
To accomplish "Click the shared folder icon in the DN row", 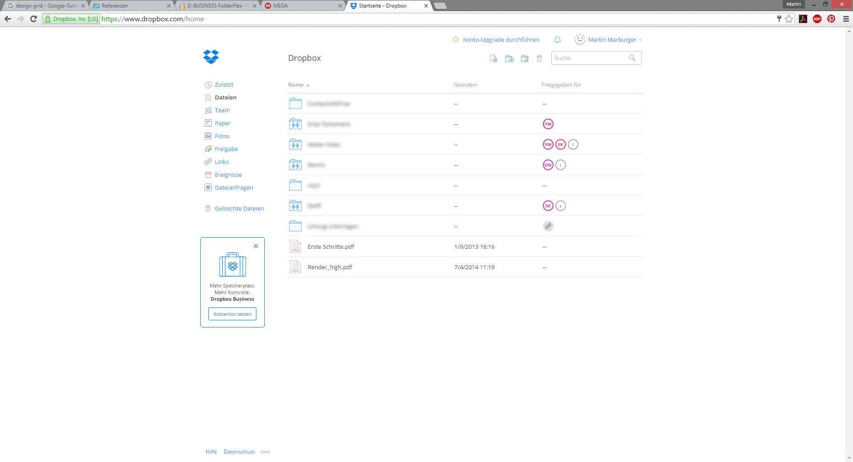I will tap(295, 165).
